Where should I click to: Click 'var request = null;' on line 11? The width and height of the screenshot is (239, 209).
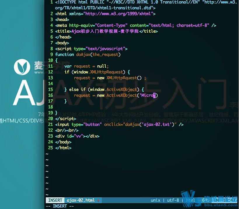86,66
